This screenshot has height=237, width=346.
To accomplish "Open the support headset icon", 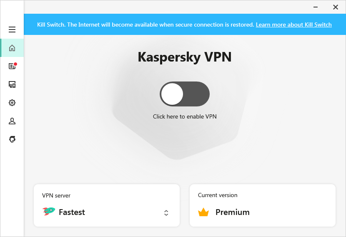I will click(x=13, y=139).
